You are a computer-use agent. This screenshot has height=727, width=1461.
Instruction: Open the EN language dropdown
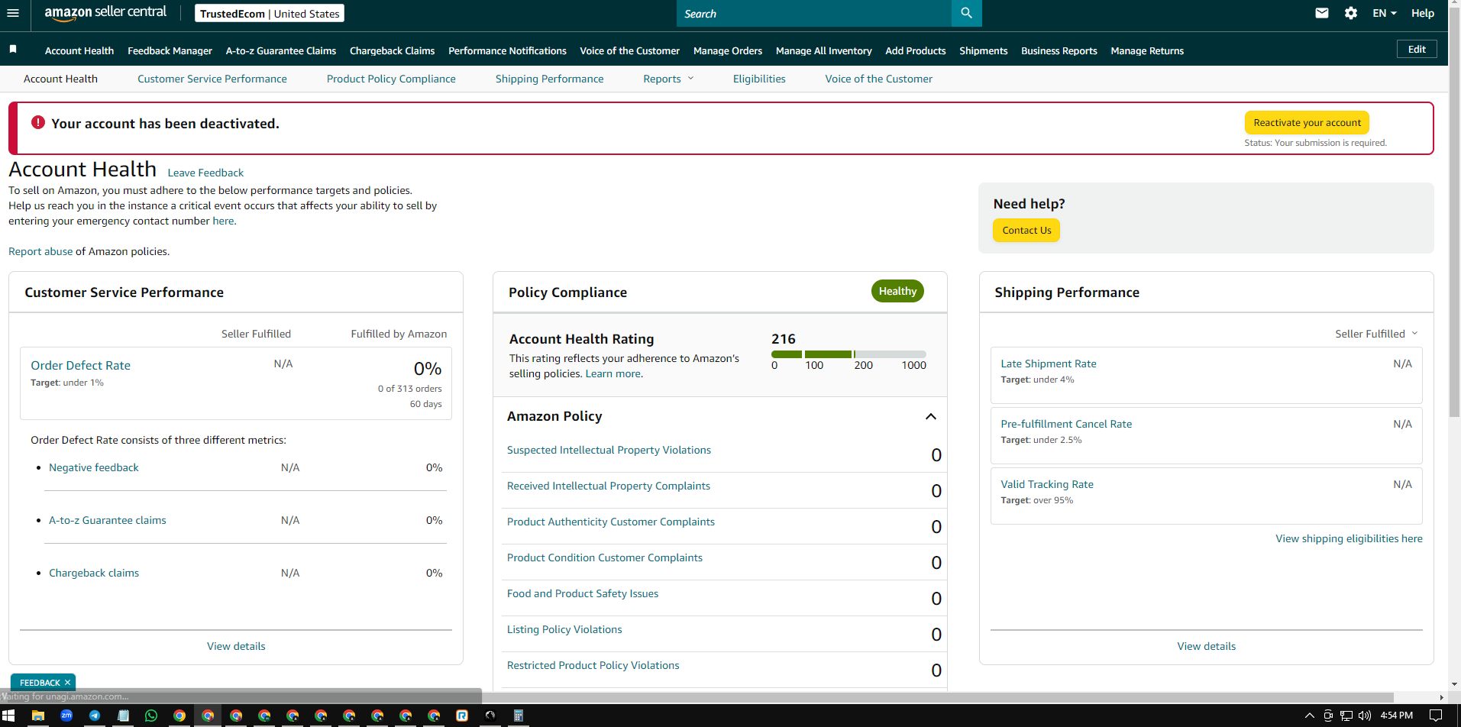[1385, 13]
